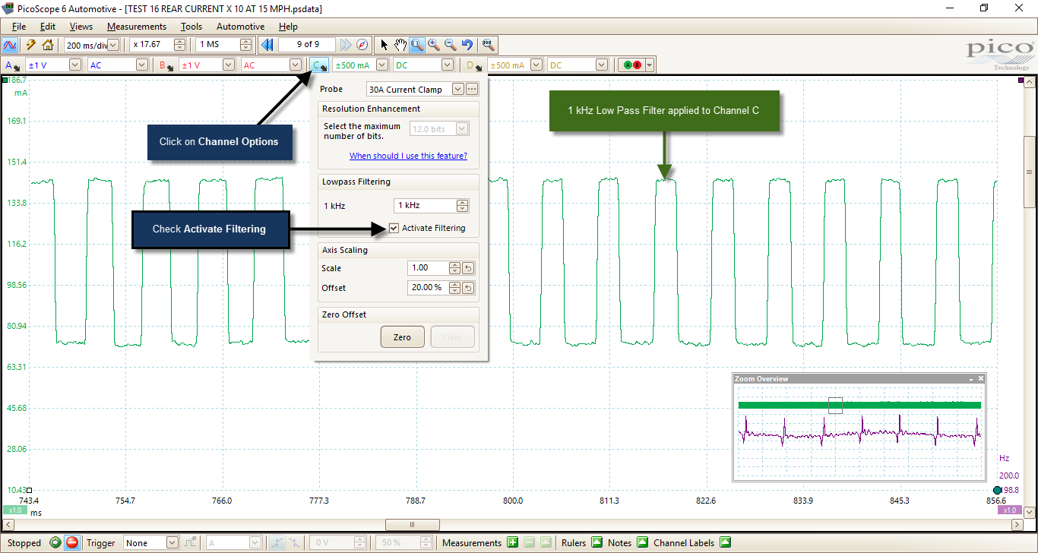This screenshot has height=553, width=1038.
Task: Open Channel B options button
Action: coord(165,65)
